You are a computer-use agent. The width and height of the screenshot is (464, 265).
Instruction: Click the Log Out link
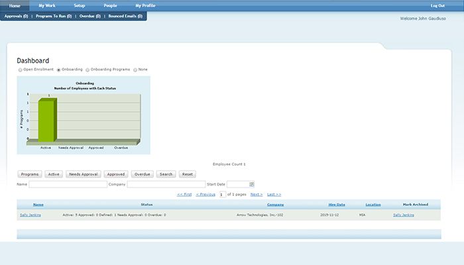click(437, 5)
